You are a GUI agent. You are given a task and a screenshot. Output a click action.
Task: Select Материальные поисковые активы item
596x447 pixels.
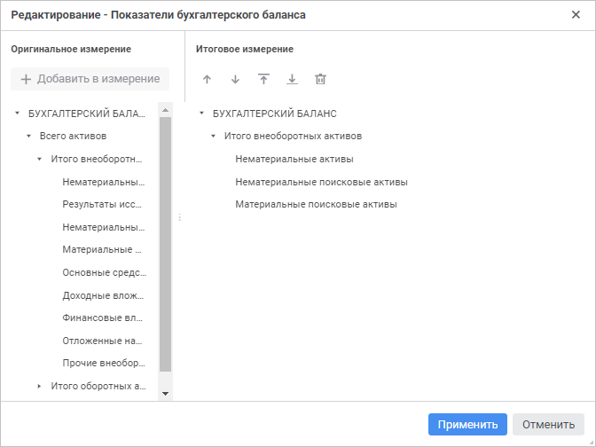(x=316, y=204)
